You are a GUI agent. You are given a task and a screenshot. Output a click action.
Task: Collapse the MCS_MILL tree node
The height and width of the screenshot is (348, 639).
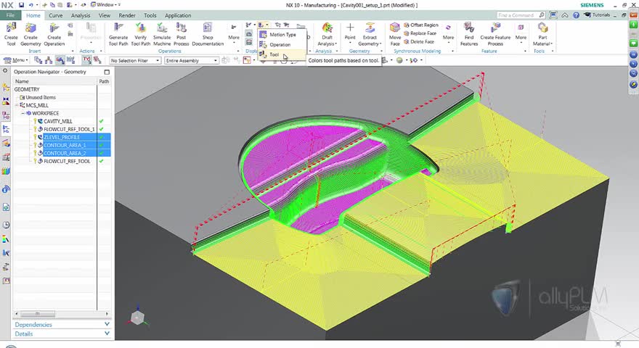[17, 105]
